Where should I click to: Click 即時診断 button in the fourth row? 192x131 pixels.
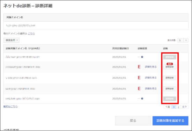point(170,89)
